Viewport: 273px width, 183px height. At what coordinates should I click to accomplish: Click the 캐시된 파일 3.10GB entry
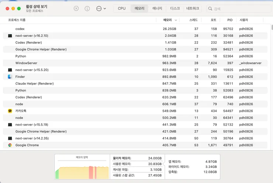coord(137,170)
